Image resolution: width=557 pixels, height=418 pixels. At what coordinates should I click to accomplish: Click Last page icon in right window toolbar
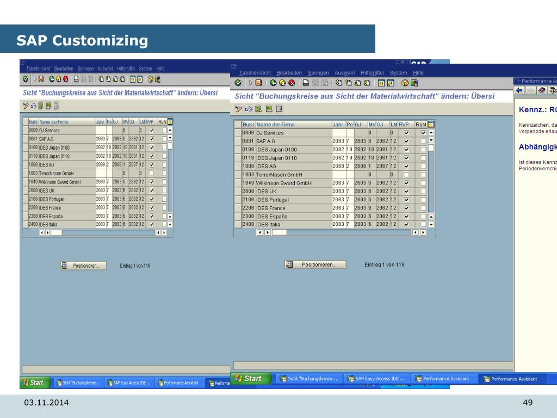[x=367, y=83]
